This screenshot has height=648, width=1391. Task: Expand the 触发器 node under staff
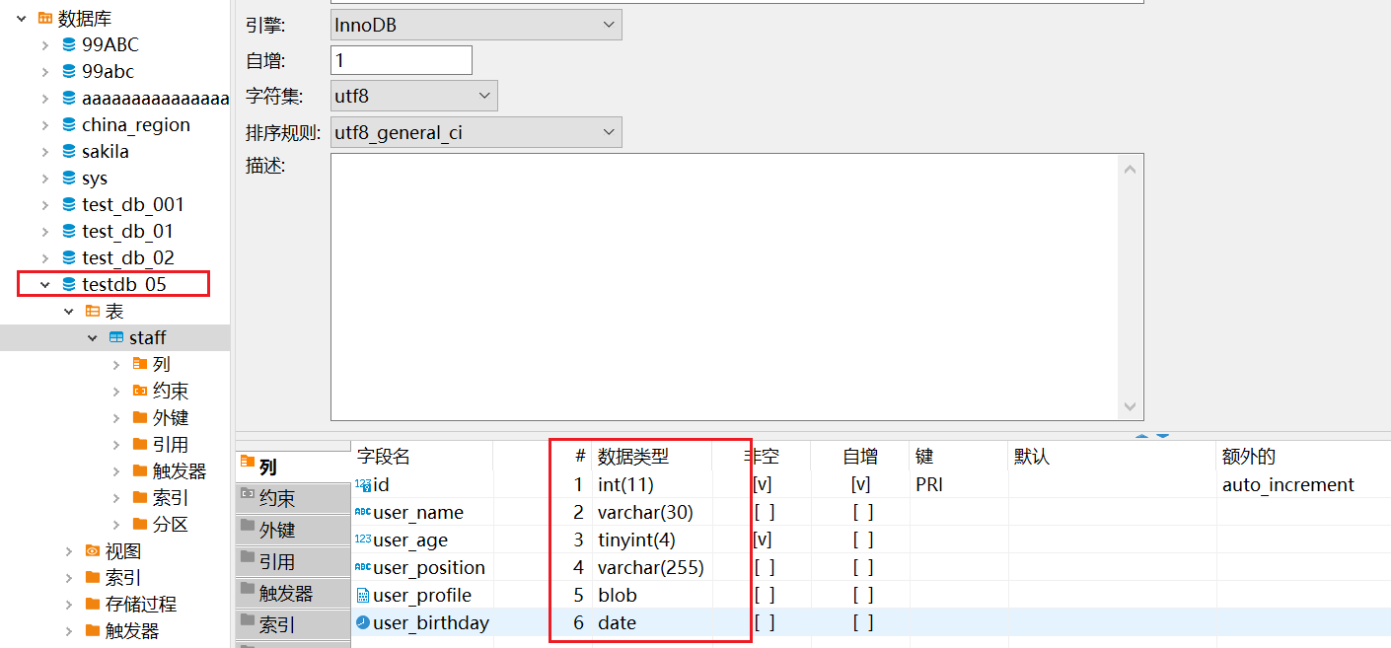pyautogui.click(x=116, y=470)
